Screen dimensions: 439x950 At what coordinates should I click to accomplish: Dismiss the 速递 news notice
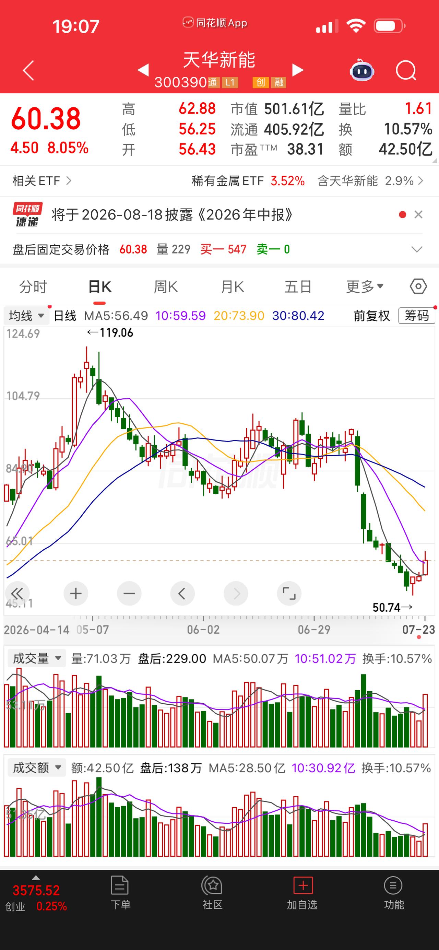(x=418, y=214)
